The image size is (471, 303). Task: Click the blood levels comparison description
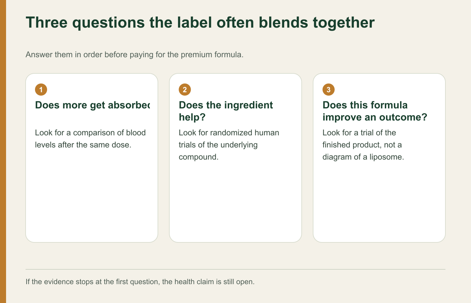[x=90, y=139]
